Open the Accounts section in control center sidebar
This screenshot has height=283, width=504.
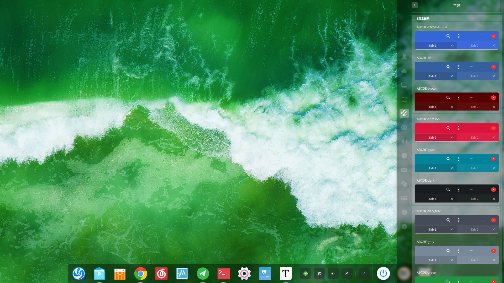coord(404,57)
